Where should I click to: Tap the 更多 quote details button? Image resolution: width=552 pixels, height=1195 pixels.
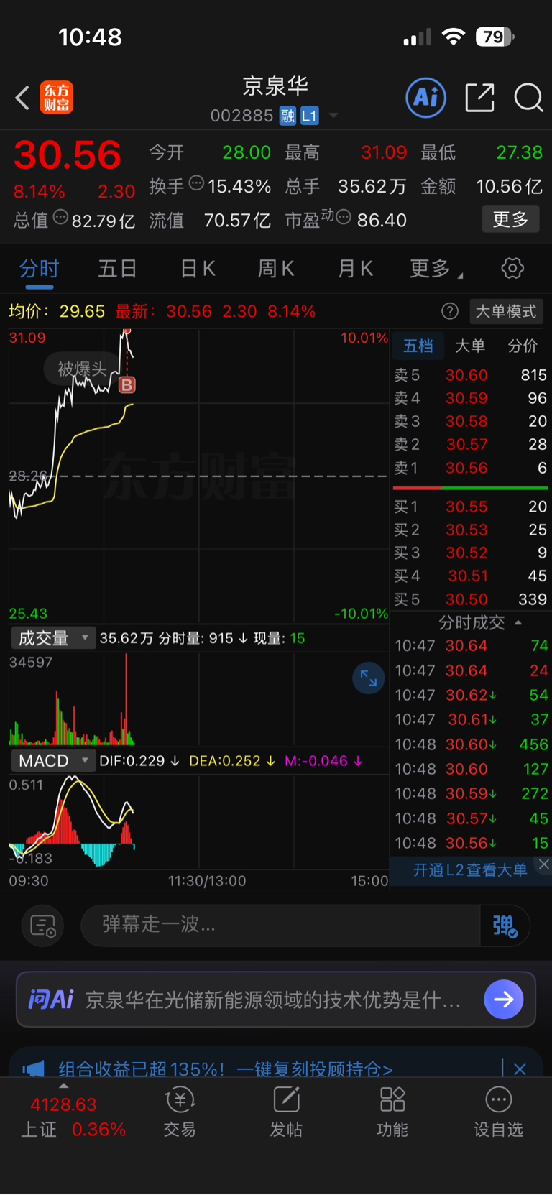(x=510, y=219)
